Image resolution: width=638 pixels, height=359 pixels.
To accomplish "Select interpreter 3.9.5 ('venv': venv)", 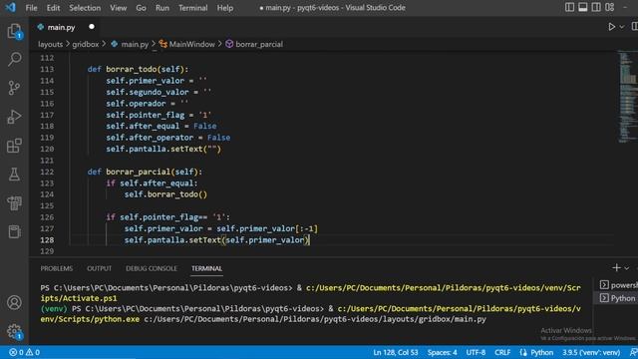I will [591, 352].
